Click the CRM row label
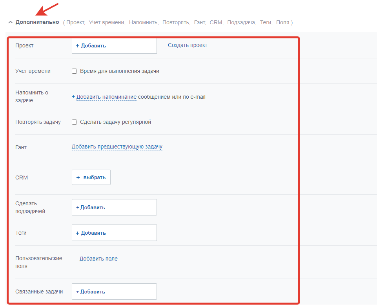The width and height of the screenshot is (377, 306). pos(22,177)
